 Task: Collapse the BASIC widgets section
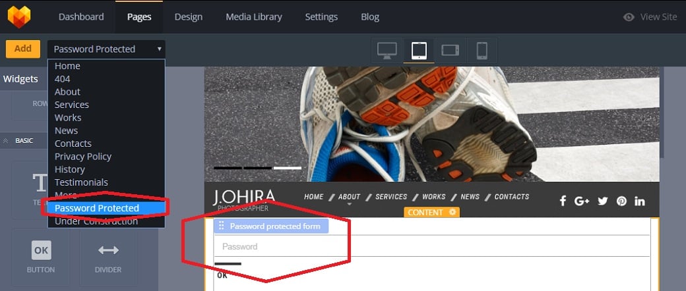click(x=6, y=140)
